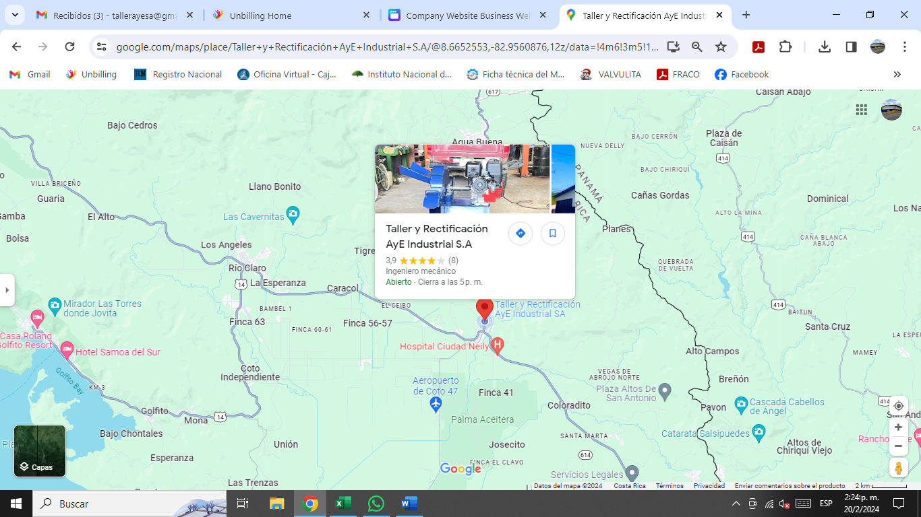921x517 pixels.
Task: Click install app icon in address bar
Action: 673,46
